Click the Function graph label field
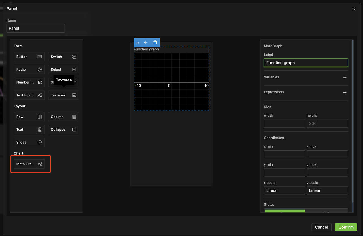 306,63
